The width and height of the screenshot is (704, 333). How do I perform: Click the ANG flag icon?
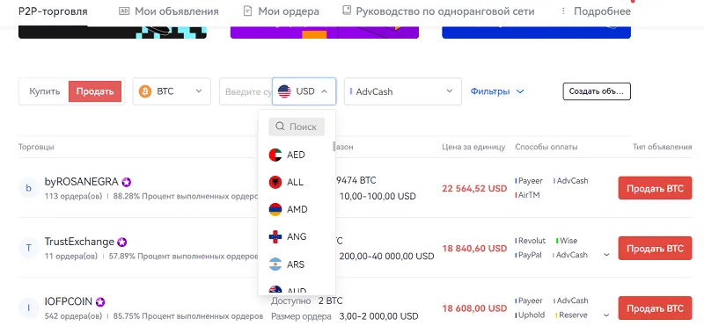[275, 236]
